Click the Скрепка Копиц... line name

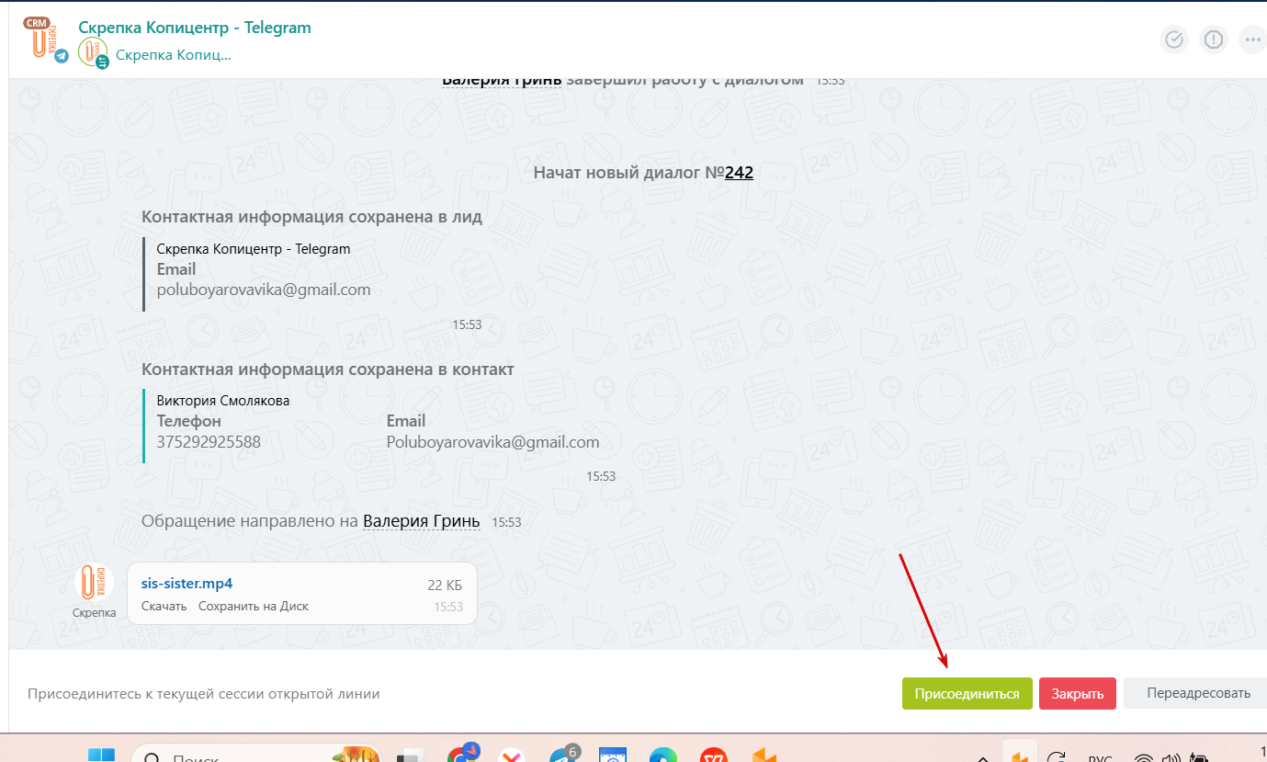click(x=174, y=55)
